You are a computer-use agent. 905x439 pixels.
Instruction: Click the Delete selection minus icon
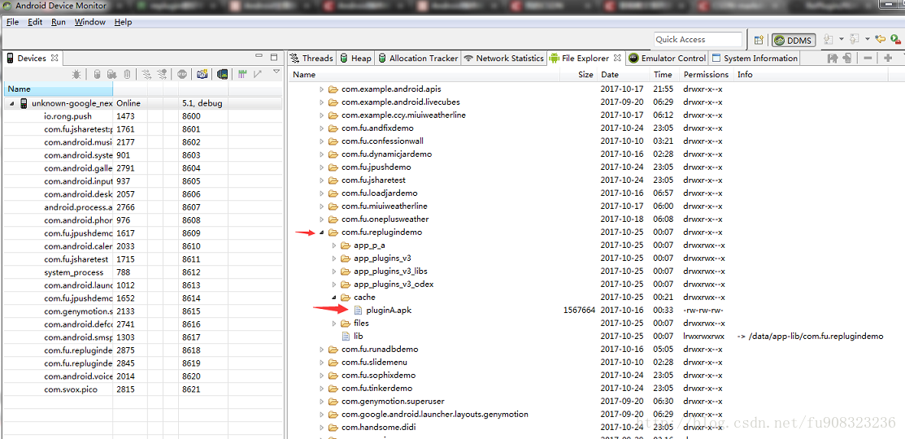tap(868, 59)
